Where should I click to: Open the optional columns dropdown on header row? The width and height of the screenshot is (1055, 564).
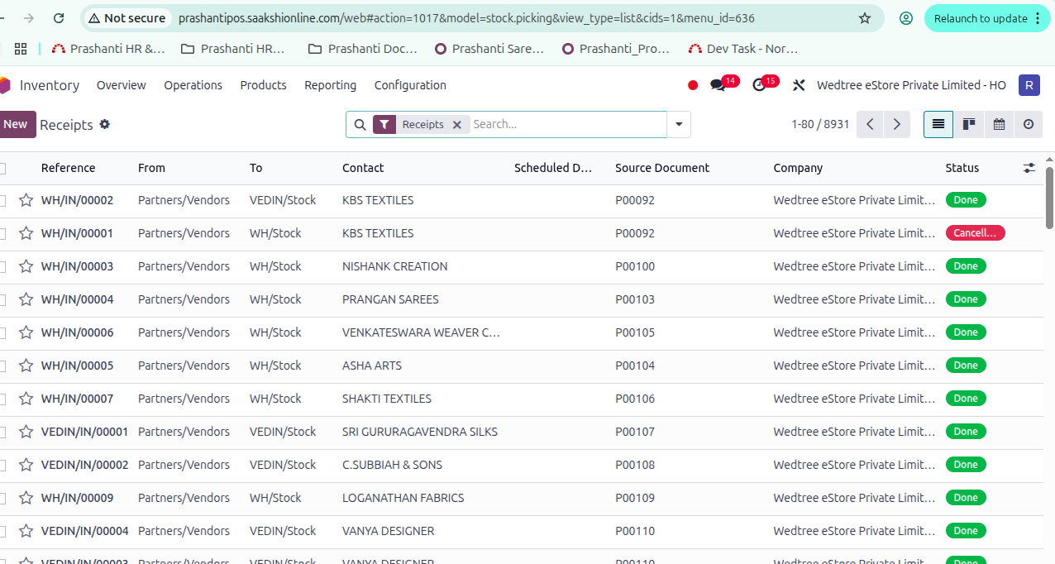pos(1029,167)
